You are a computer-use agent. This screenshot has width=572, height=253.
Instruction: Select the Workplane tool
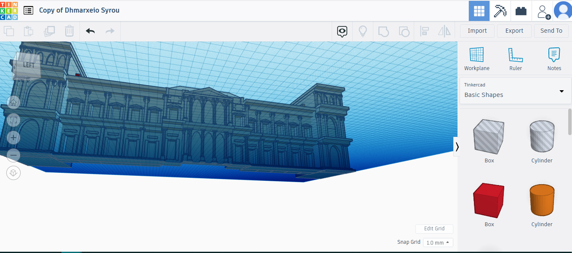pyautogui.click(x=476, y=59)
